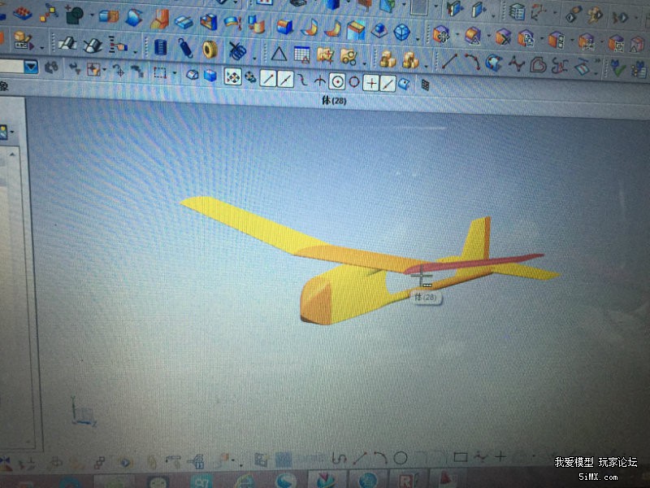
Task: Open dropdown arrow beside ABC box icon
Action: tap(42, 48)
